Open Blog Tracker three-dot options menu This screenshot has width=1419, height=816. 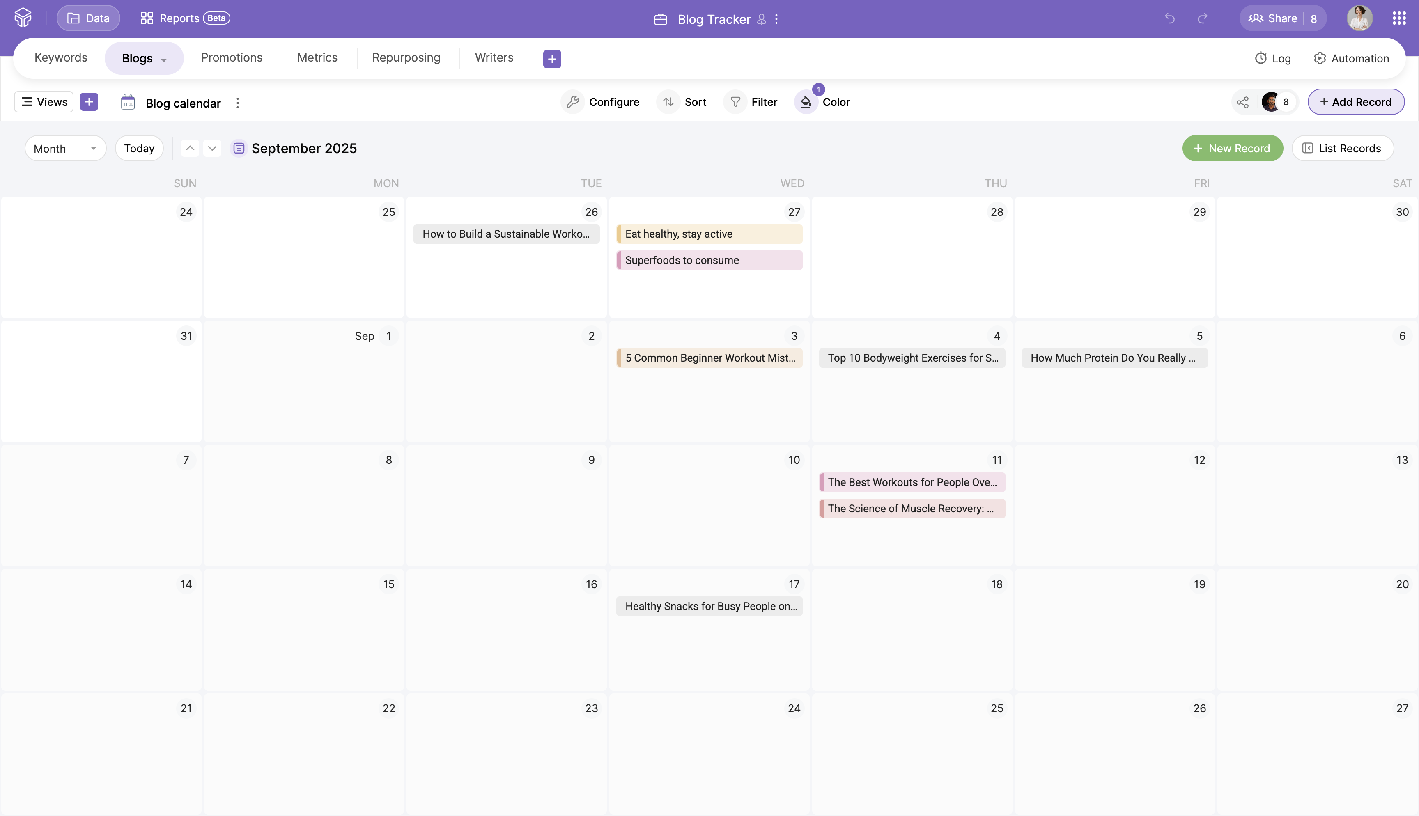776,19
